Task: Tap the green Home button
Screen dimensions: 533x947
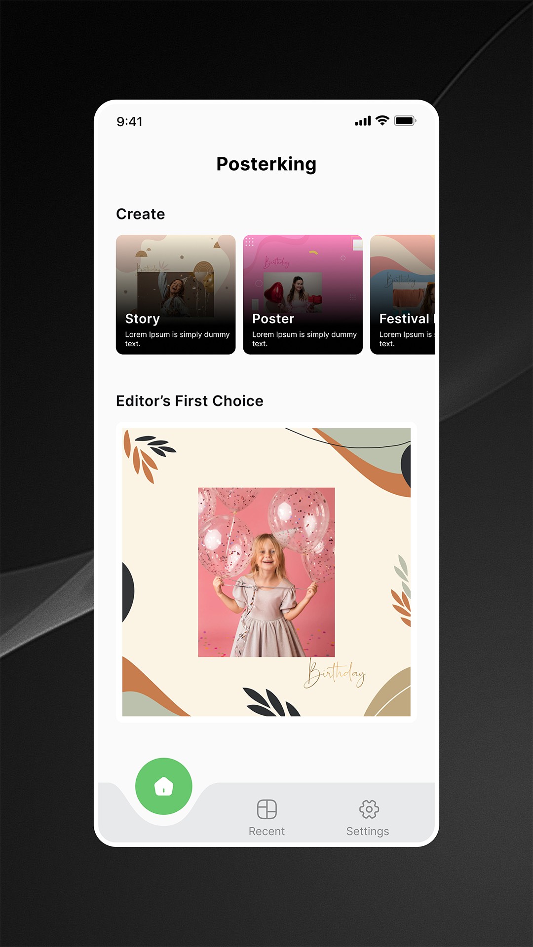Action: 164,786
